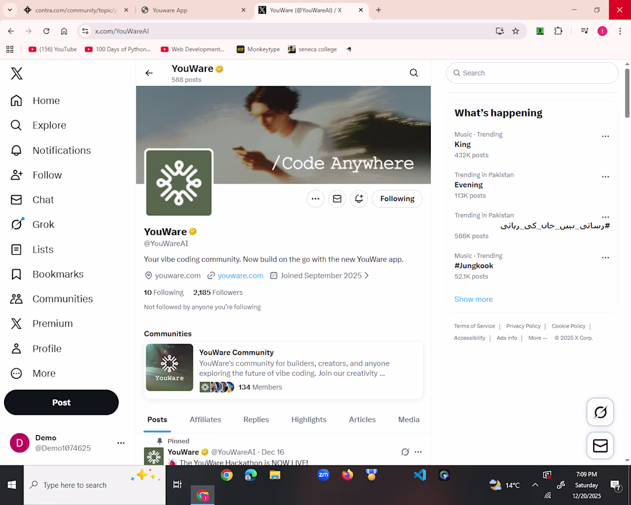Open the More sidebar menu

pyautogui.click(x=33, y=374)
